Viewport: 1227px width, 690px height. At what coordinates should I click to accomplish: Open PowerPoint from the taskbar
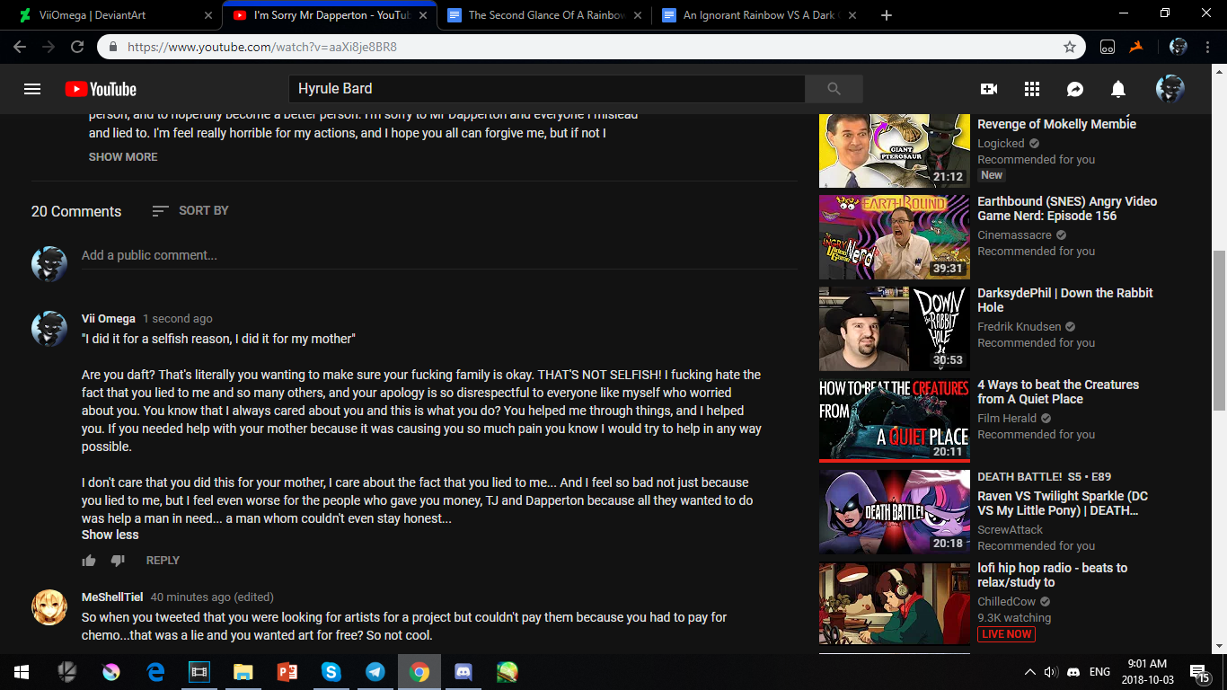point(287,672)
